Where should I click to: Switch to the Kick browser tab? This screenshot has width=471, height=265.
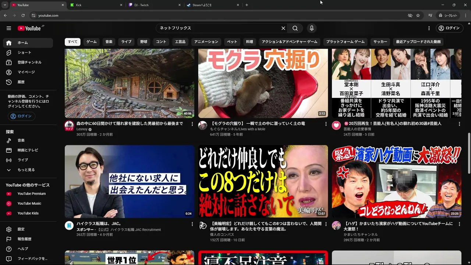pyautogui.click(x=96, y=5)
